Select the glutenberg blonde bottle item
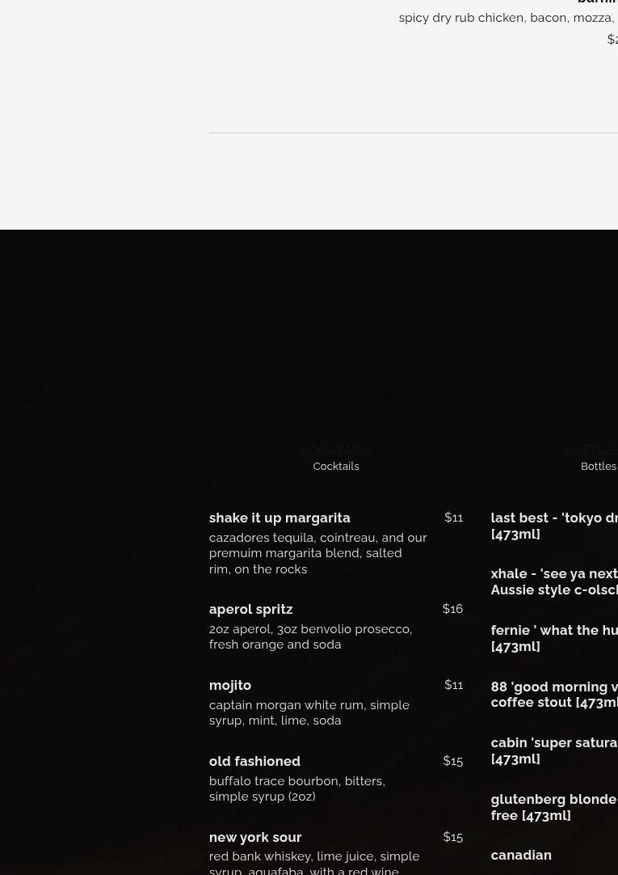618x875 pixels. (x=554, y=807)
